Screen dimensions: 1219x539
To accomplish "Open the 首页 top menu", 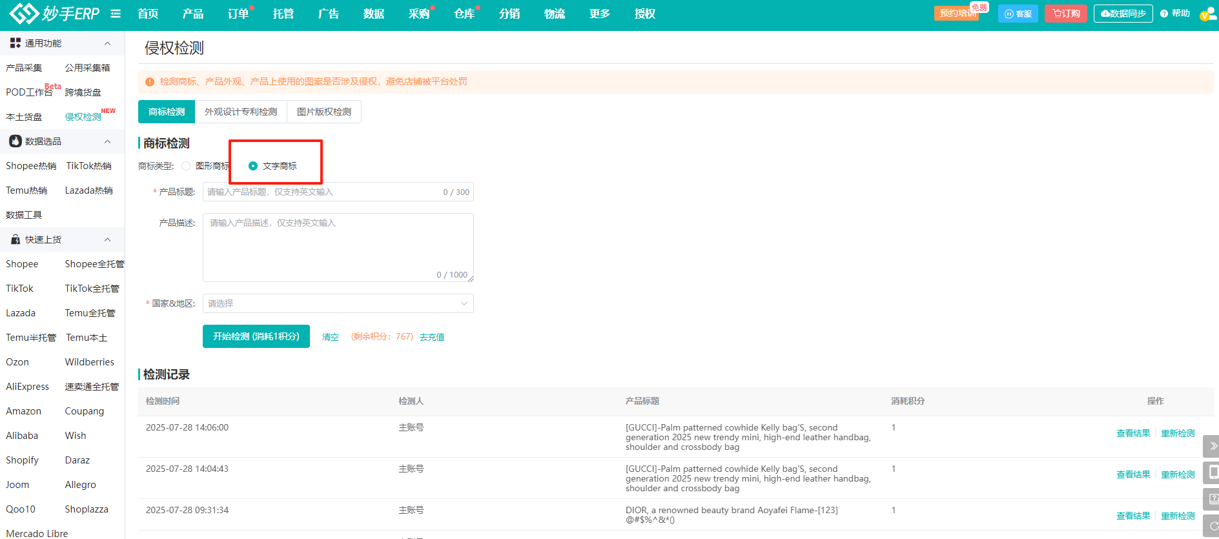I will [148, 14].
